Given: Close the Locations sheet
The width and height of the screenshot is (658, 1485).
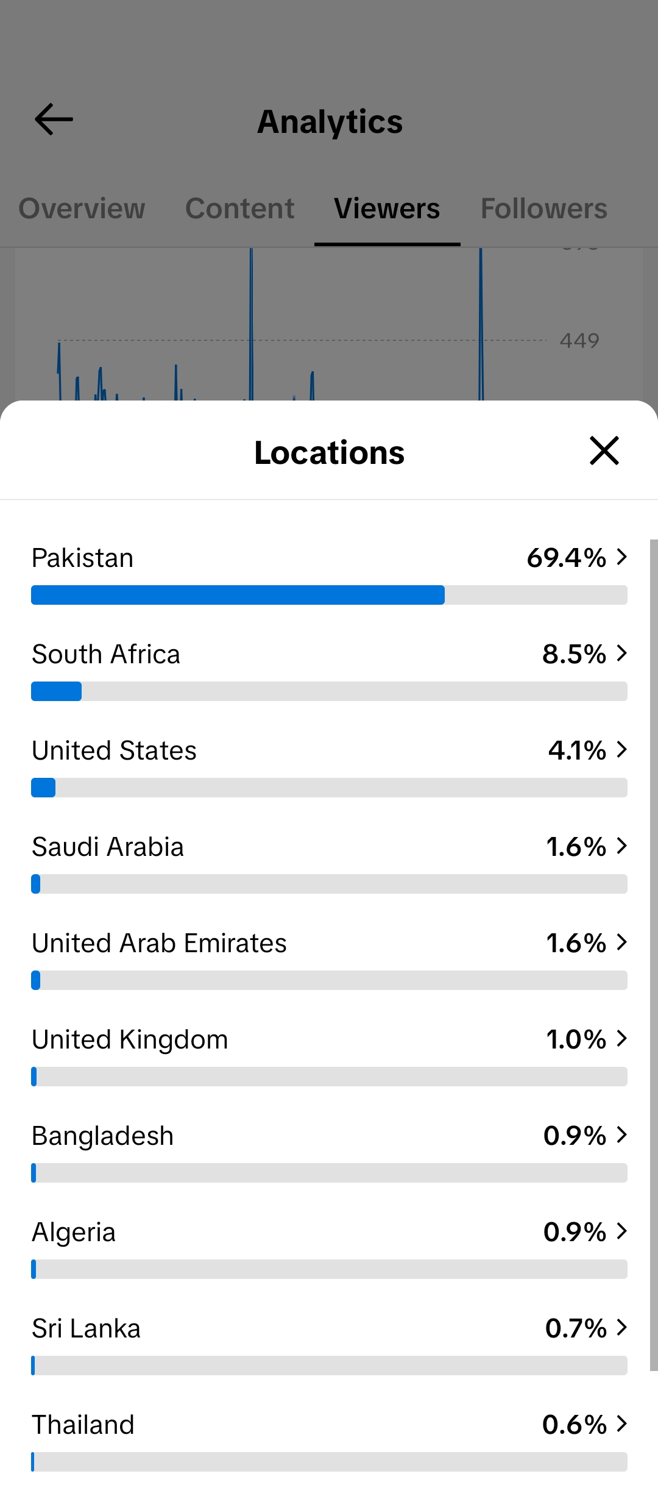Looking at the screenshot, I should (x=604, y=451).
